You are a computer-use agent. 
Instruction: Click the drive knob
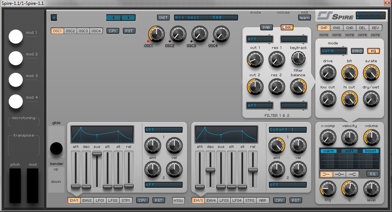point(328,73)
